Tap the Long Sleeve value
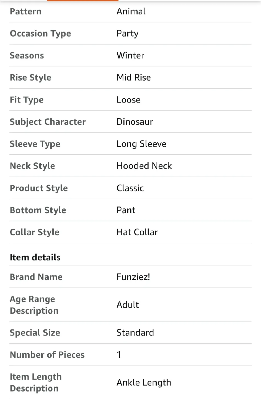This screenshot has height=399, width=261. [x=141, y=144]
